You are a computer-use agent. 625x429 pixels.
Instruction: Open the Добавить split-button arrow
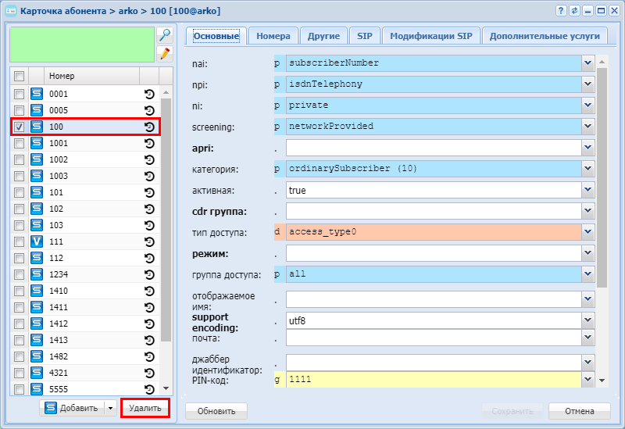coord(111,408)
